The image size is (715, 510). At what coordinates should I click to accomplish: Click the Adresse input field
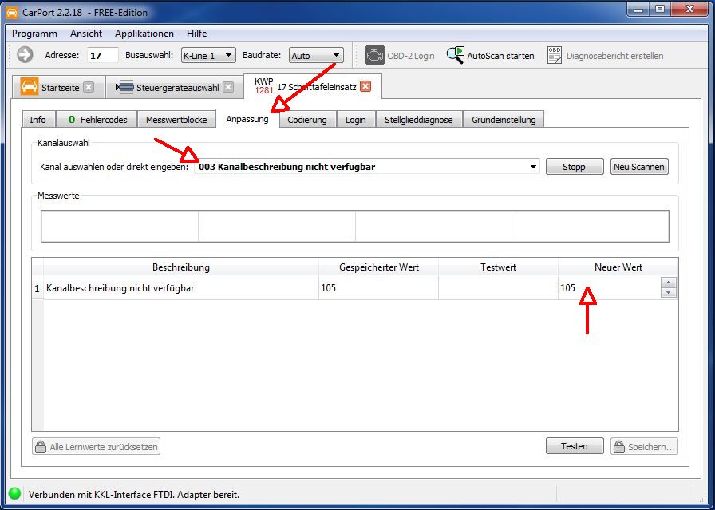pos(103,55)
